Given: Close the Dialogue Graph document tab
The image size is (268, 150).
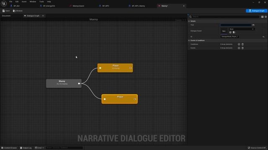Looking at the screenshot, I should [x=43, y=16].
